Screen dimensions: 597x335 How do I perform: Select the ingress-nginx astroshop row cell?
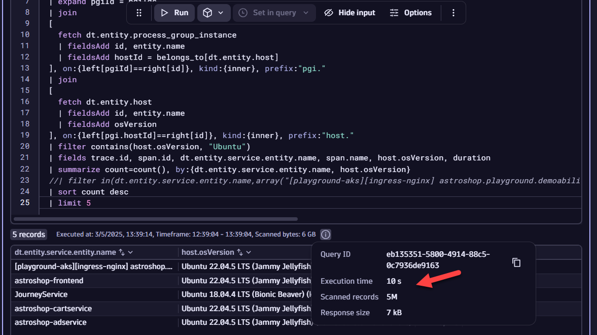coord(94,267)
